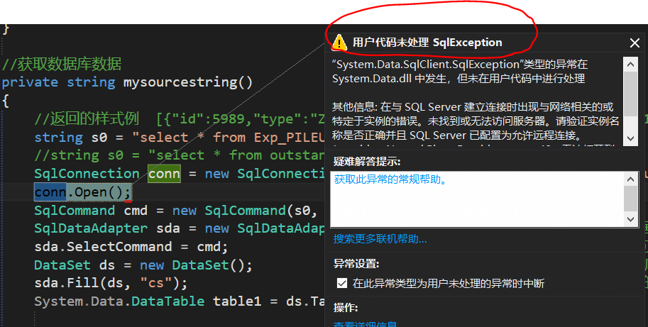The height and width of the screenshot is (327, 648).
Task: Click the conn.Open() highlighted statement
Action: point(83,192)
